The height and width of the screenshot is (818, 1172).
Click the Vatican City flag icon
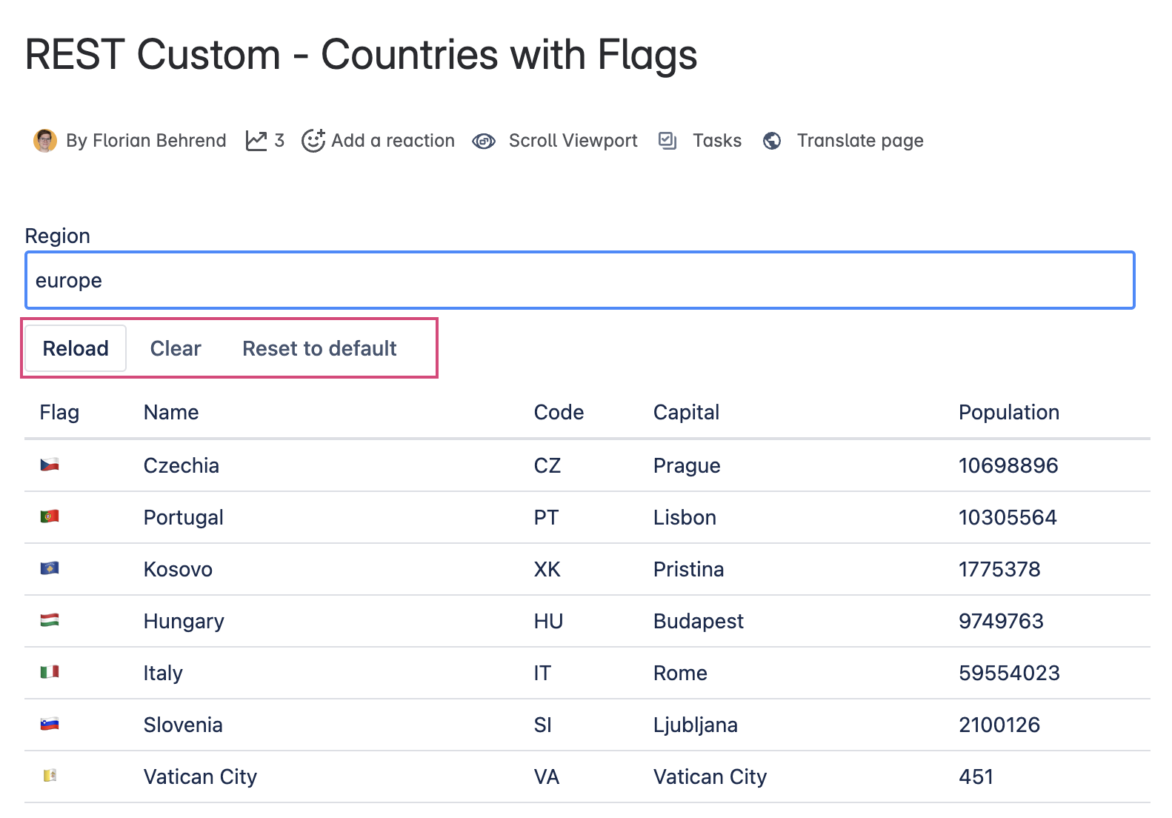(x=50, y=776)
